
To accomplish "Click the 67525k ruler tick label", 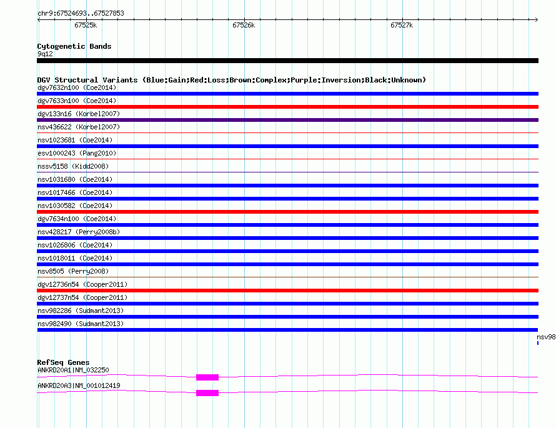I will coord(86,25).
